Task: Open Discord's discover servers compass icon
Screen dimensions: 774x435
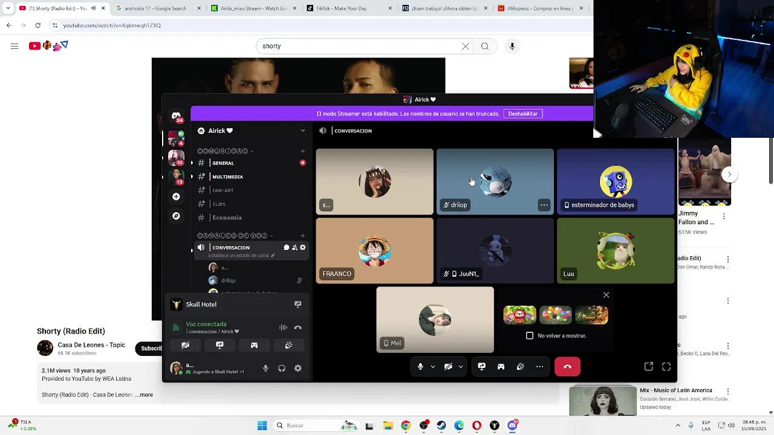Action: coord(176,216)
